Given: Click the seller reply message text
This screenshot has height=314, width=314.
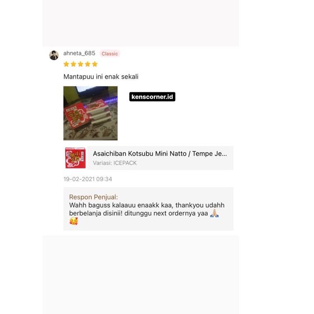Looking at the screenshot, I should click(x=147, y=209).
